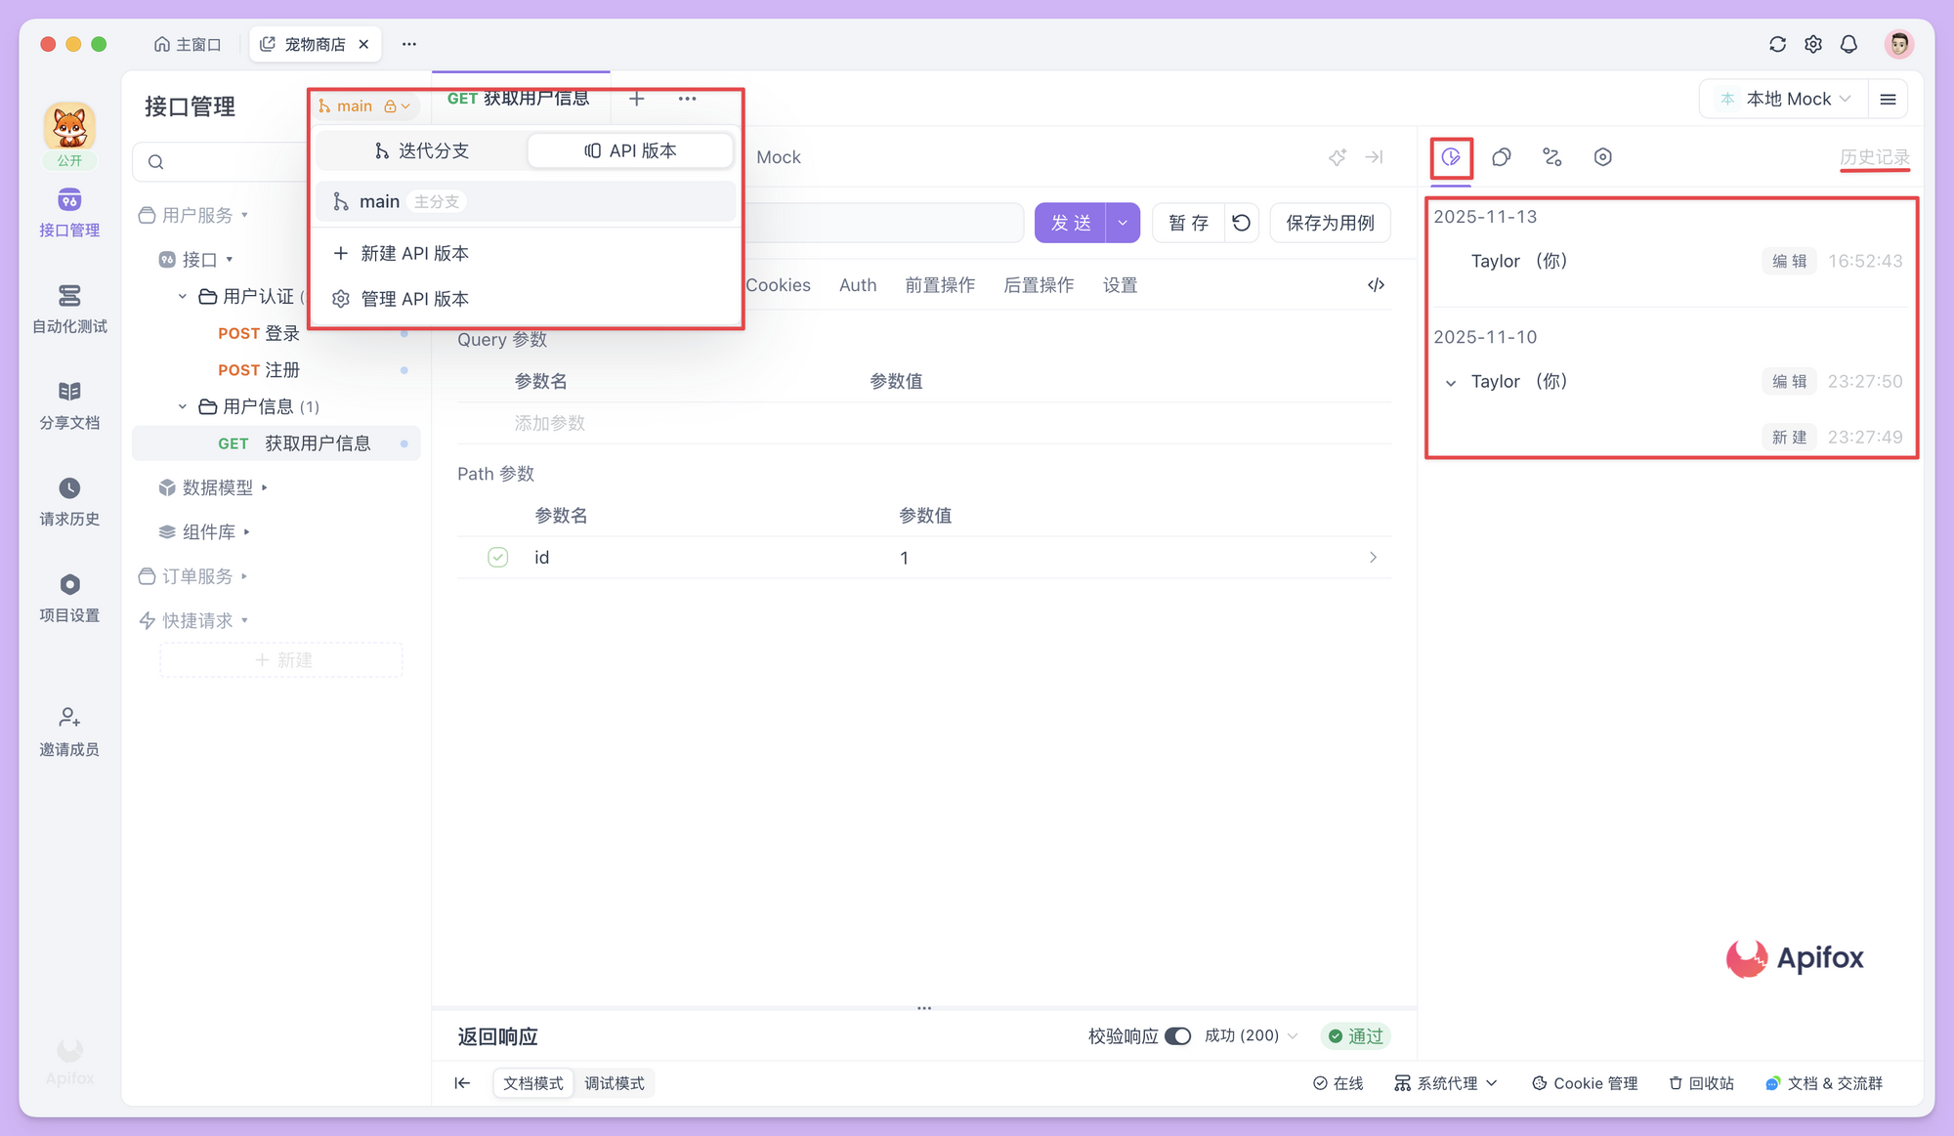This screenshot has width=1954, height=1136.
Task: Uncheck the id Path parameter checkbox
Action: pos(497,557)
